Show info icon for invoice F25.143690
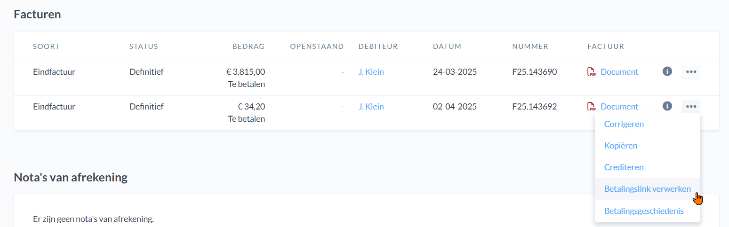The height and width of the screenshot is (227, 729). [x=667, y=71]
